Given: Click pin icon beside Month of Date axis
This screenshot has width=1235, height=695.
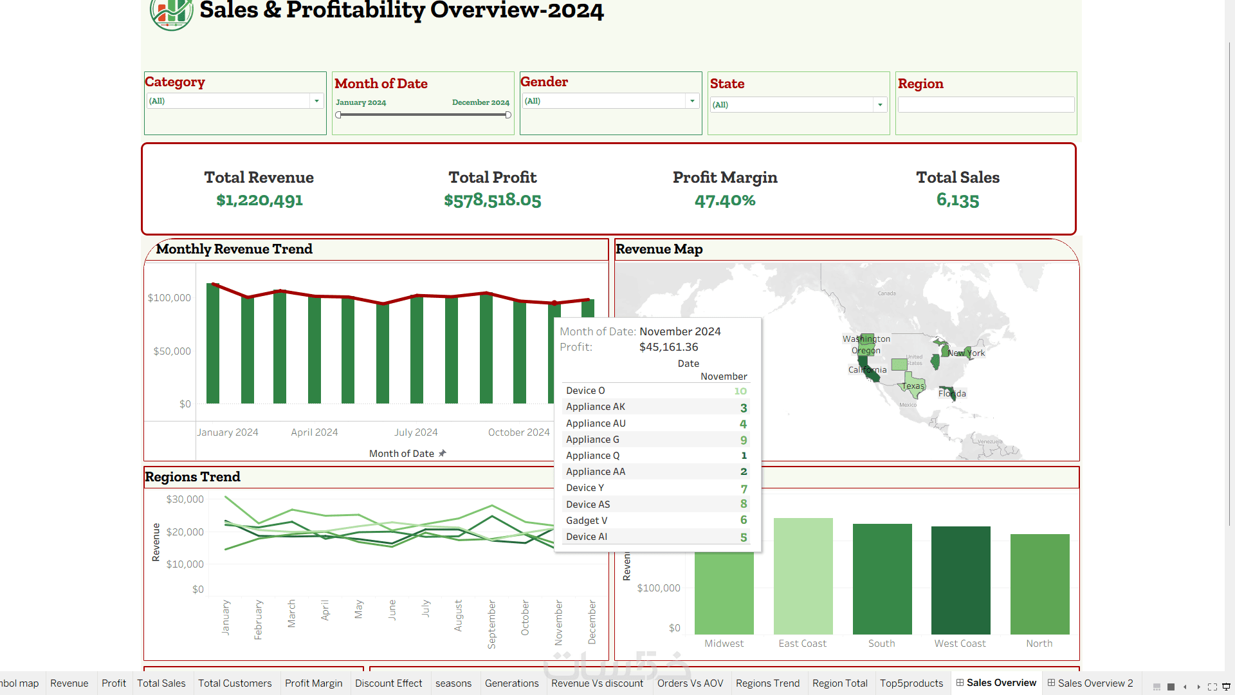Looking at the screenshot, I should tap(443, 453).
